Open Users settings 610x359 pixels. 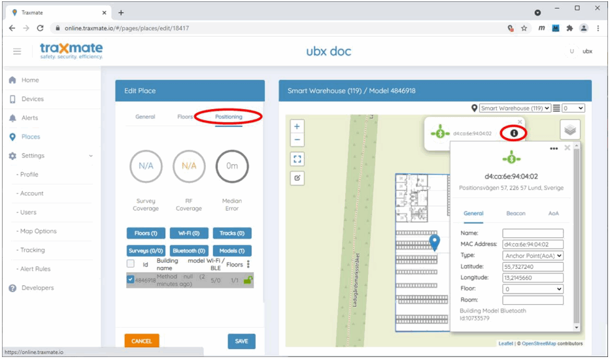[x=28, y=213]
